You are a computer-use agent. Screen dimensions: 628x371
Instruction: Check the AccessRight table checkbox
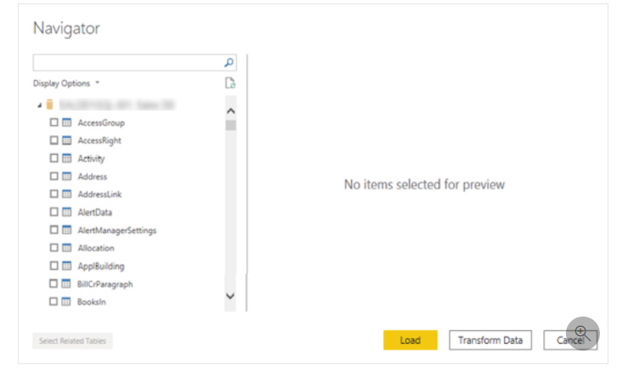[x=54, y=140]
